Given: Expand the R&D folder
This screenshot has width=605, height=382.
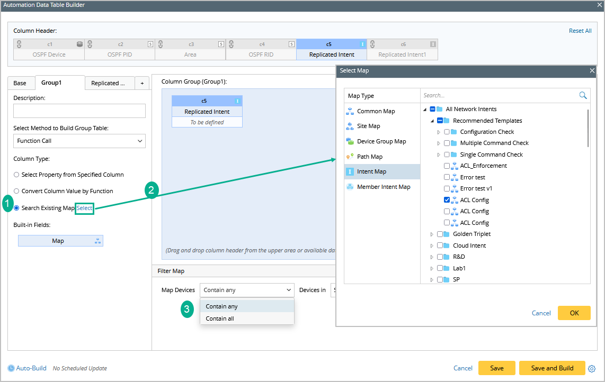Looking at the screenshot, I should click(432, 257).
